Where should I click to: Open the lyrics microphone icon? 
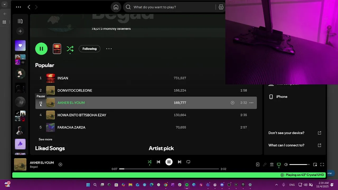coord(265,165)
